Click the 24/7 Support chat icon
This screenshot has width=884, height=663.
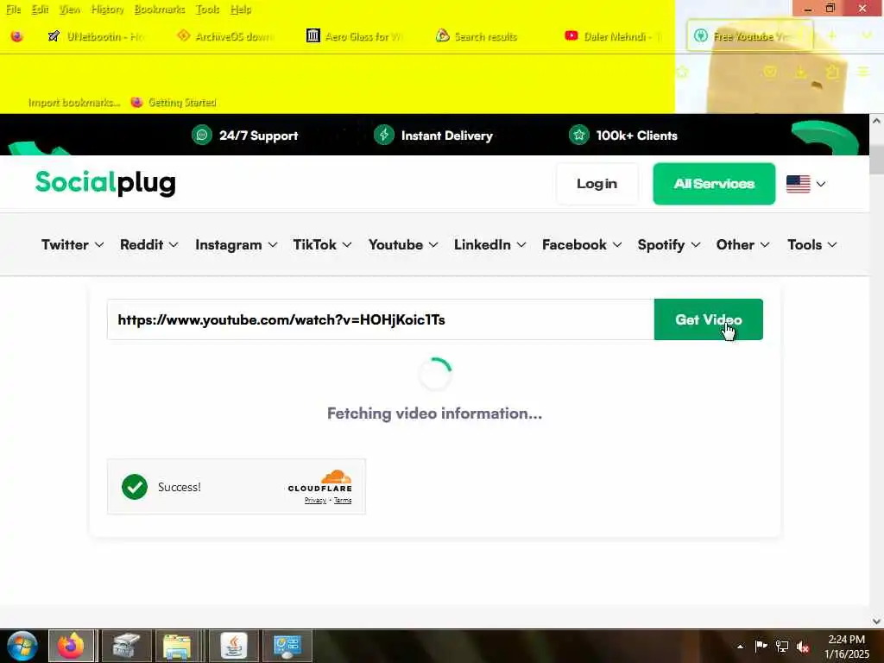[x=202, y=136]
